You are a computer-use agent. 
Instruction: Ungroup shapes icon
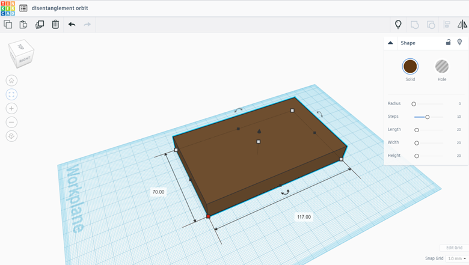431,25
